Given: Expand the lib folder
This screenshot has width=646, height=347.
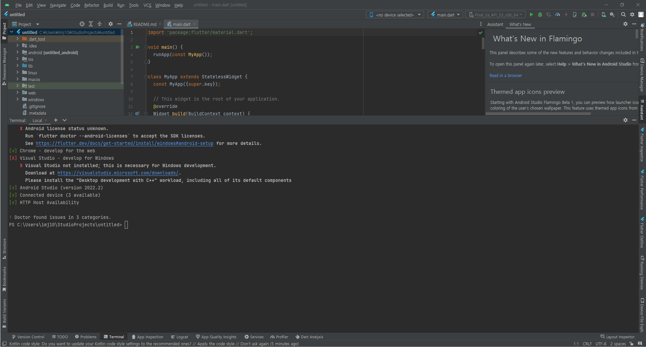Looking at the screenshot, I should coord(17,66).
